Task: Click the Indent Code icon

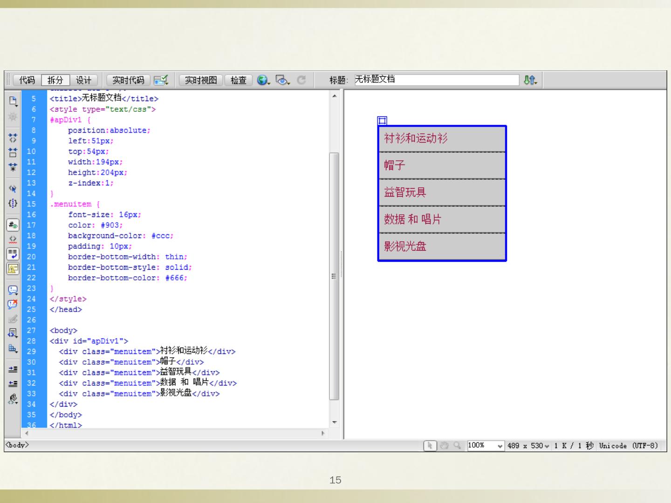Action: [x=13, y=369]
